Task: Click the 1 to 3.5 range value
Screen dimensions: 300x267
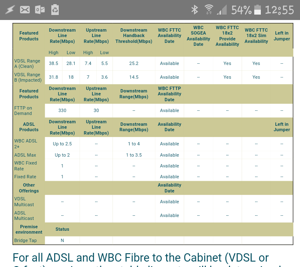Action: (x=134, y=155)
